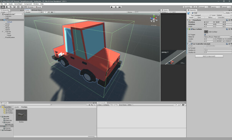Disable Car Controller script checkbox
This screenshot has width=232, height=140.
[x=192, y=44]
